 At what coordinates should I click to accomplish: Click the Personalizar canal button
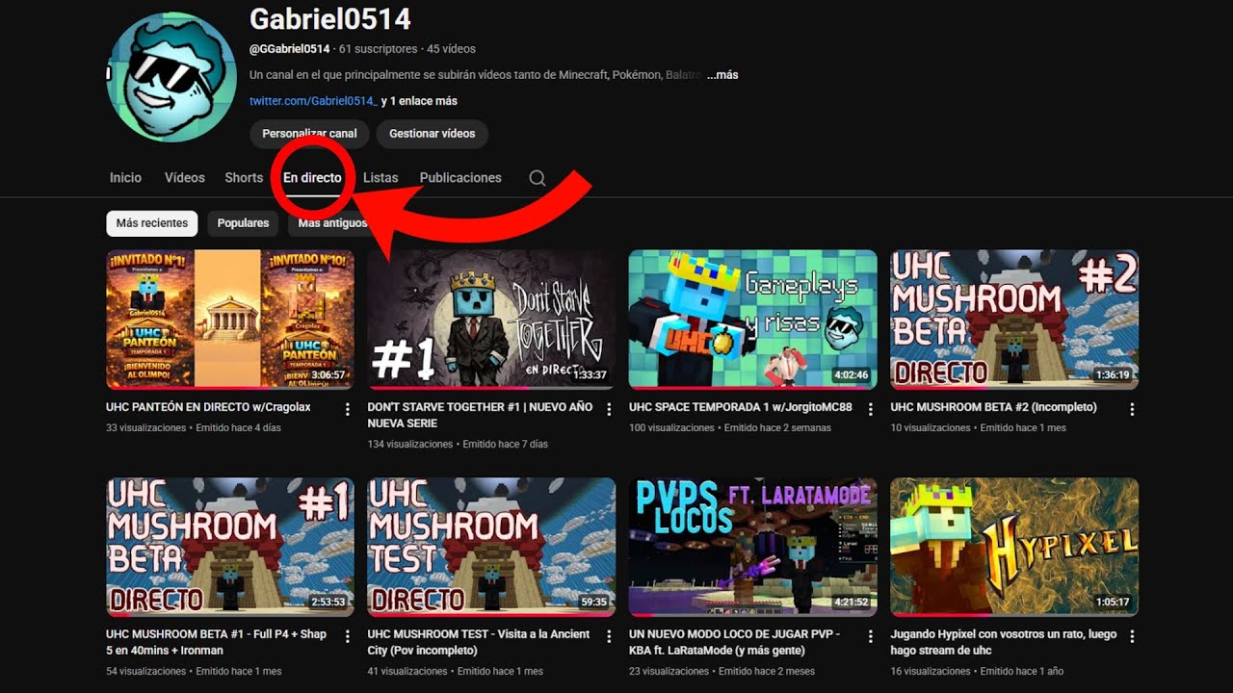309,134
